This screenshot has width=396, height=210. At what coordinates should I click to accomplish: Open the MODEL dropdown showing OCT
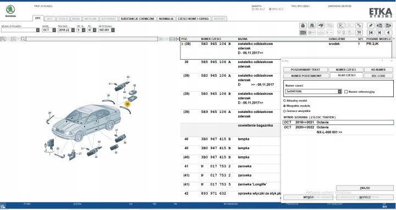[x=54, y=30]
